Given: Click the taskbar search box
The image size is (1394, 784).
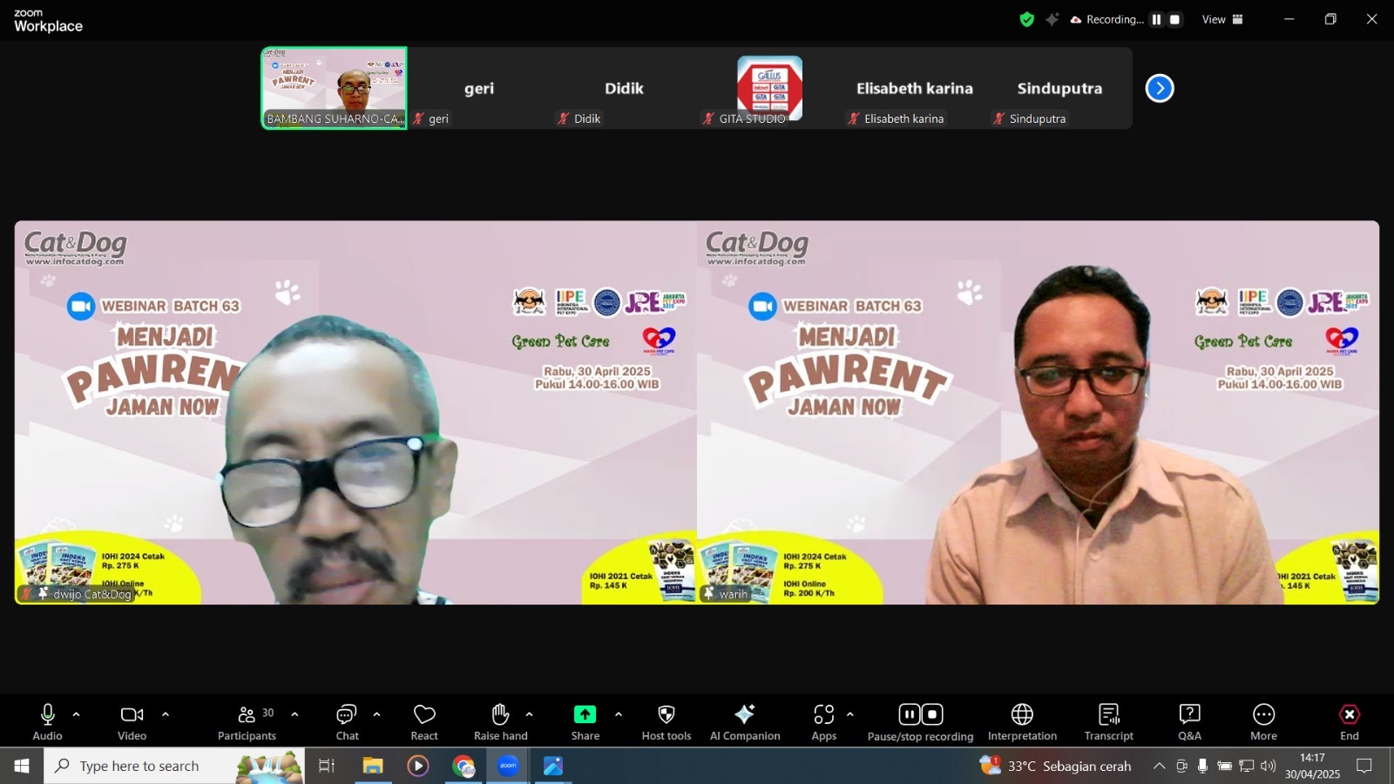Looking at the screenshot, I should coord(174,766).
